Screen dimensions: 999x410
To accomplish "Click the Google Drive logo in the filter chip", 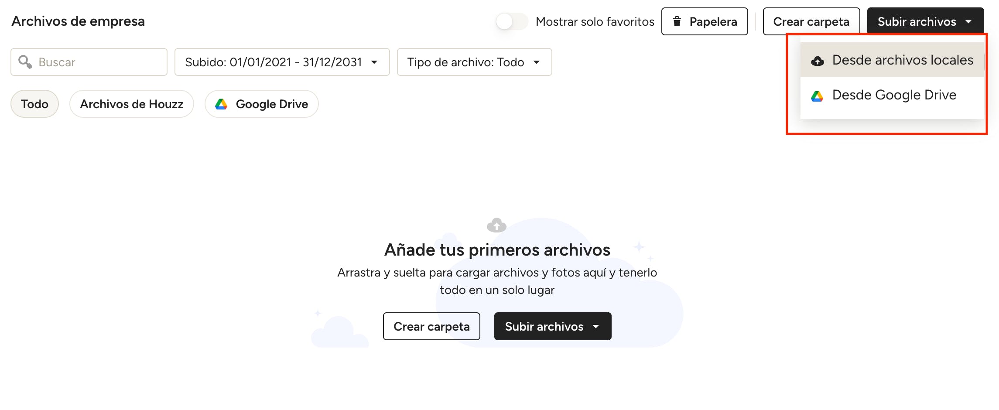I will [221, 104].
